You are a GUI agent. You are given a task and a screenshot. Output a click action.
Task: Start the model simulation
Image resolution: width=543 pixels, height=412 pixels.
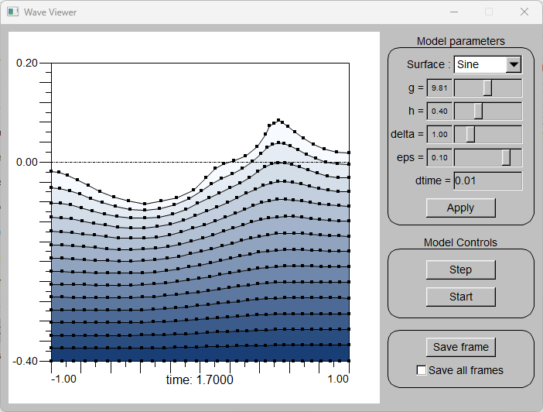click(x=460, y=297)
